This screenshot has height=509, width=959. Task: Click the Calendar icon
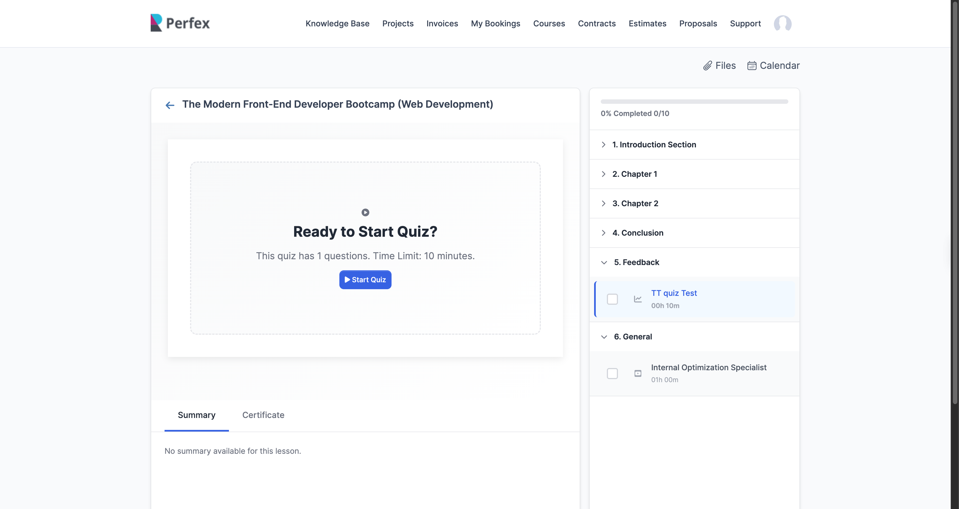pos(752,65)
